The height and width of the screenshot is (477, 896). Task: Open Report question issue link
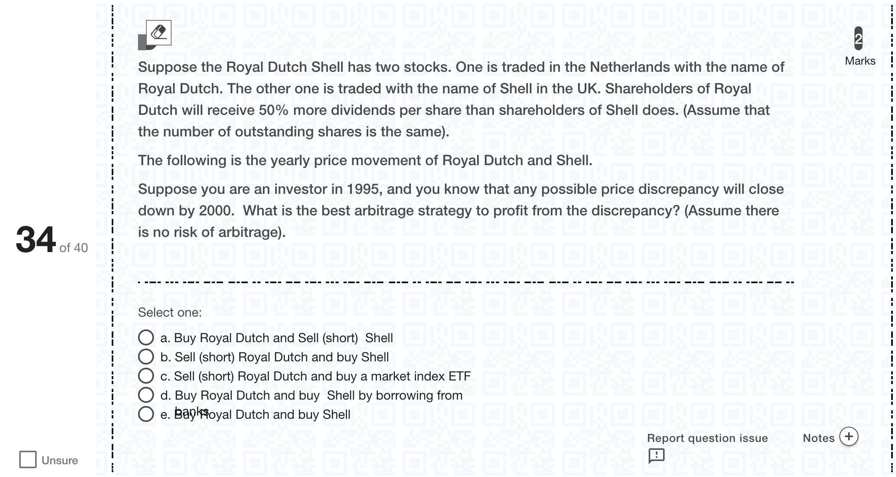coord(707,438)
